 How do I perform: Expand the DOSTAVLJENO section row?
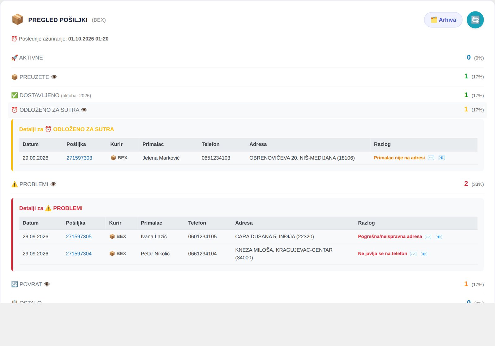247,95
